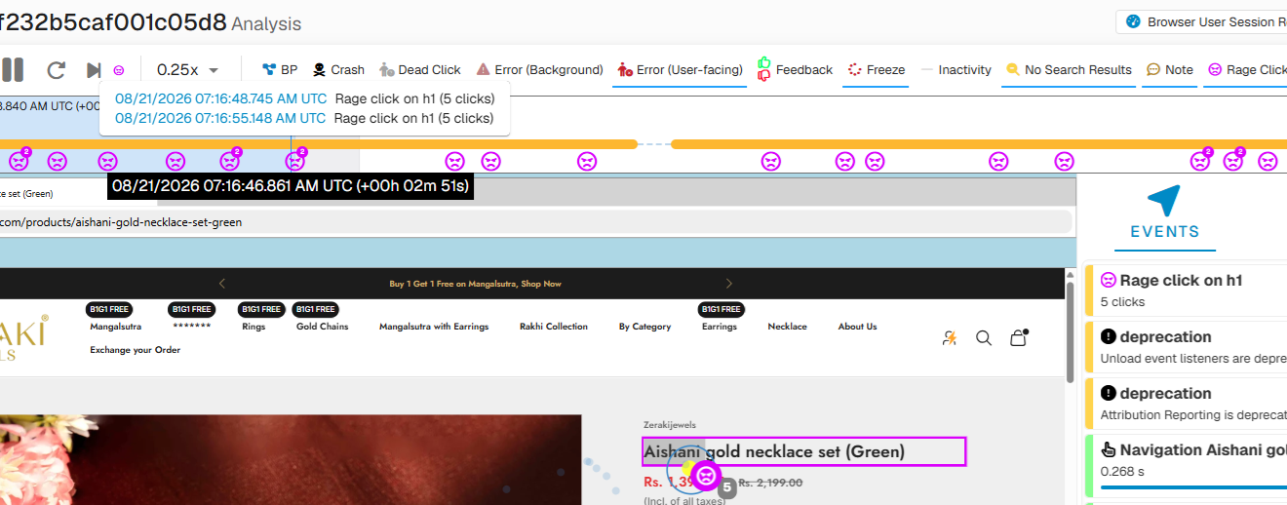This screenshot has width=1287, height=505.
Task: Disable the Note event filter
Action: 1169,69
